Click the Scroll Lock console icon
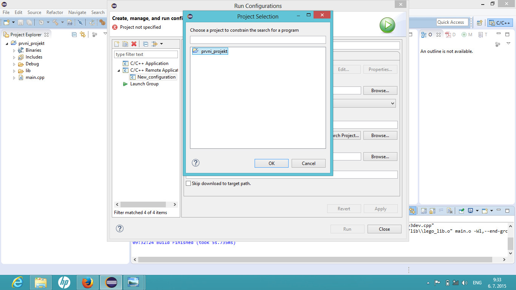The height and width of the screenshot is (290, 516). pos(432,211)
